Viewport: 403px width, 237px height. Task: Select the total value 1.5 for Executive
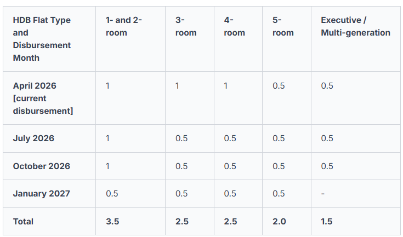click(326, 222)
